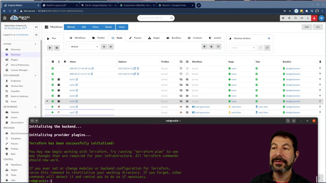The height and width of the screenshot is (183, 326).
Task: Click the Add machine button
Action: (84, 27)
